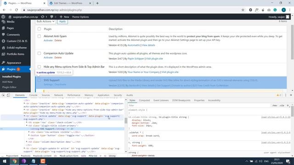This screenshot has width=294, height=165.
Task: Open Chrome profile avatar icon
Action: 284,10
